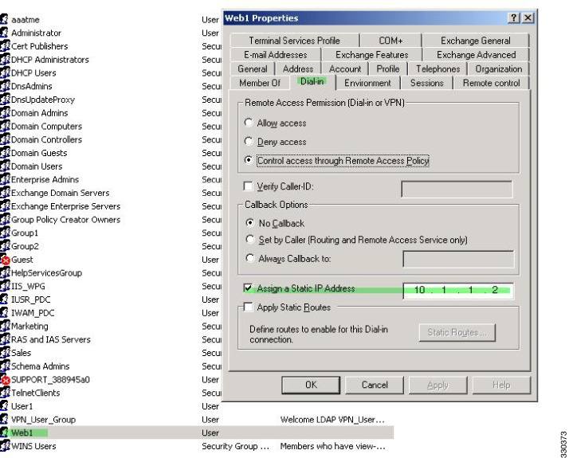Select the WINS Users row

197,446
